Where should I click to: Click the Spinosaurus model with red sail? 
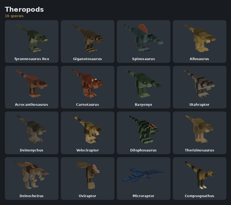143,38
